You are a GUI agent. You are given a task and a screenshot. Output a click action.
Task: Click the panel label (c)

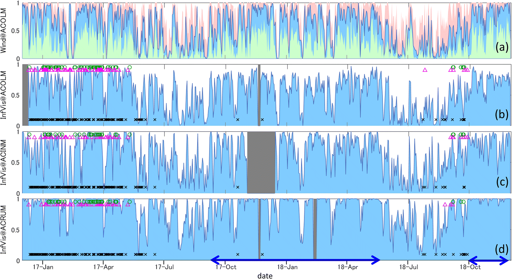tap(502, 182)
